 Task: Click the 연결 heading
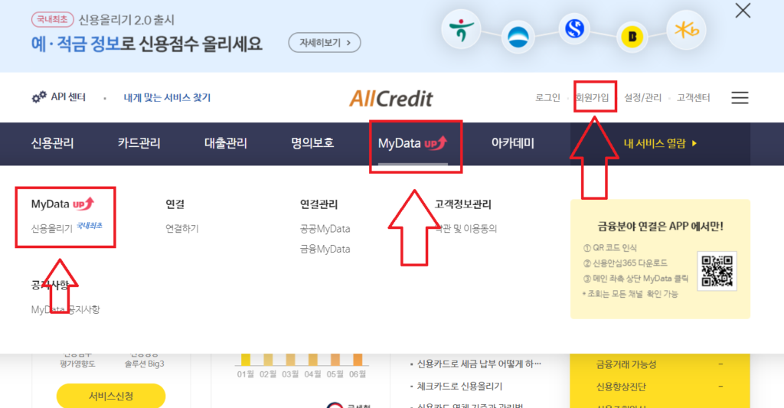click(175, 204)
